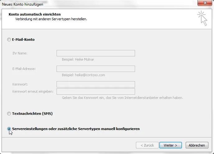
Task: Click the Kennwort erneut eingeben field
Action: (95, 91)
